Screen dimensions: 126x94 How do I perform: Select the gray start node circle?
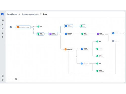pos(11,27)
